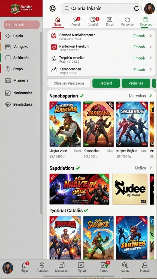The image size is (157, 279).
Task: Click Fmcadk link in Kanandennben row
Action: [x=139, y=69]
